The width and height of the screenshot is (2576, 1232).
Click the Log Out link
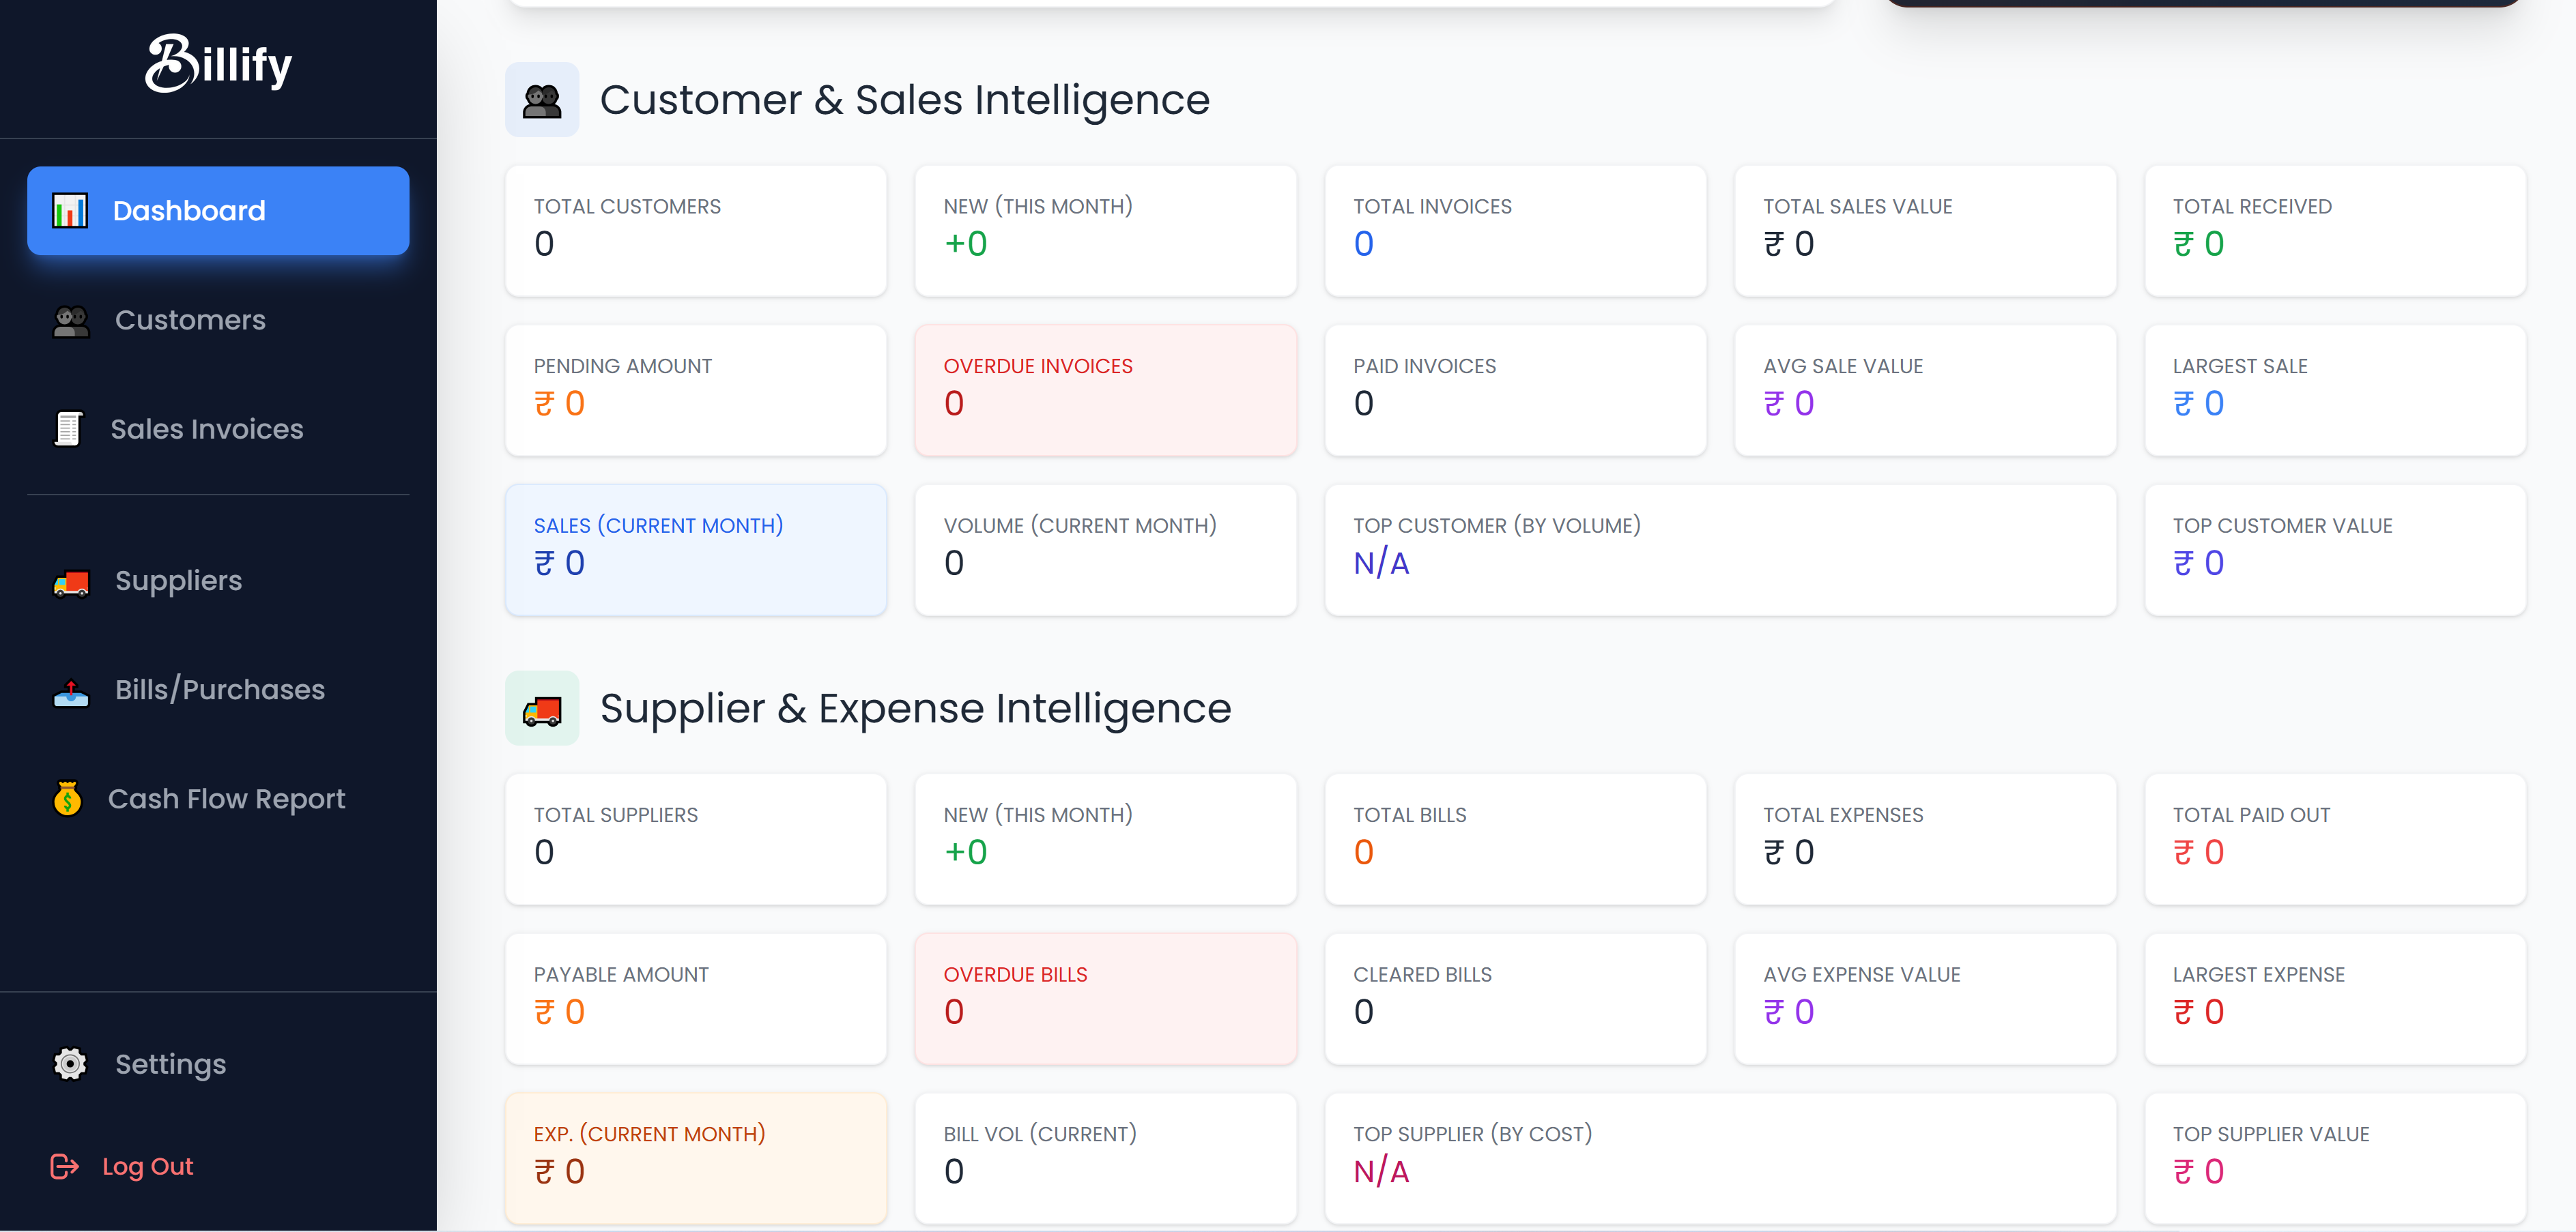pyautogui.click(x=147, y=1166)
